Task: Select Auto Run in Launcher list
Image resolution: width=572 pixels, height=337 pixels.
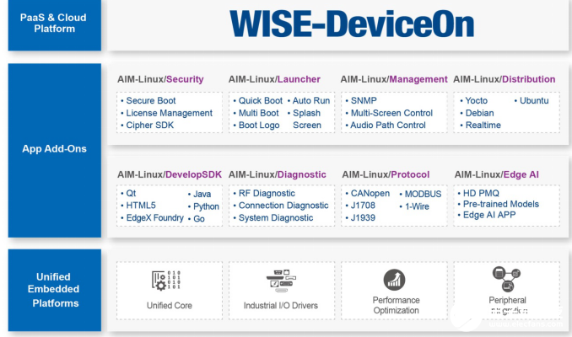Action: [310, 100]
